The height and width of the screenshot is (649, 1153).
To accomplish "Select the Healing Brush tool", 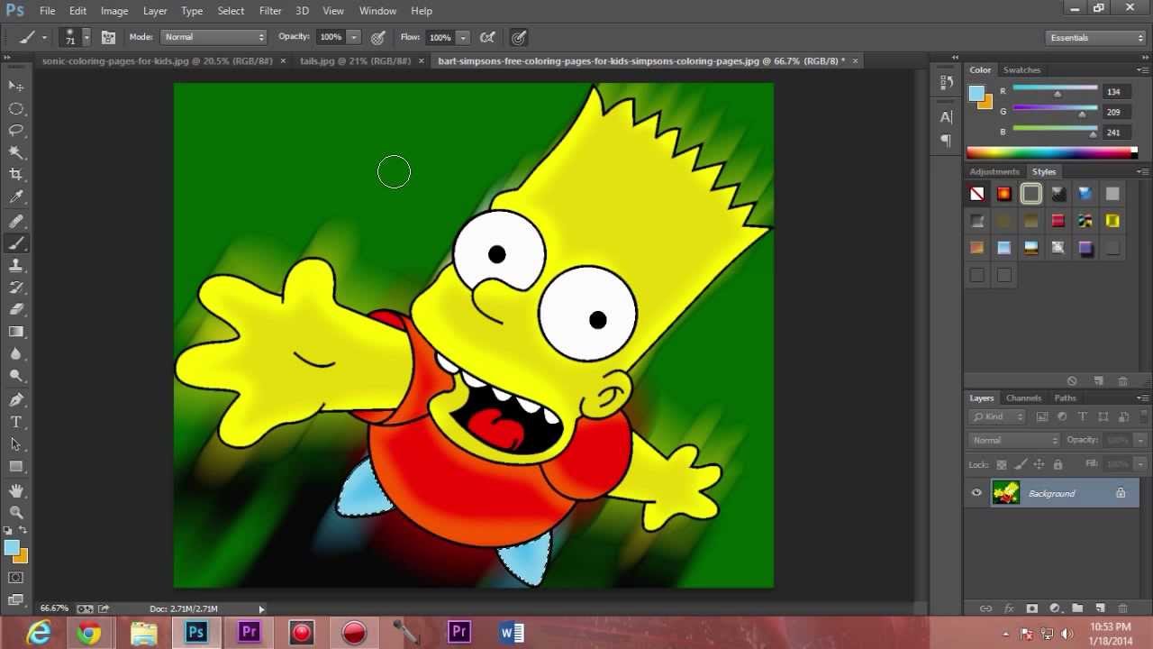I will click(16, 221).
